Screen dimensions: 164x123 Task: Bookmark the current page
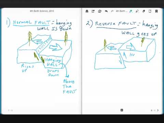[156, 11]
